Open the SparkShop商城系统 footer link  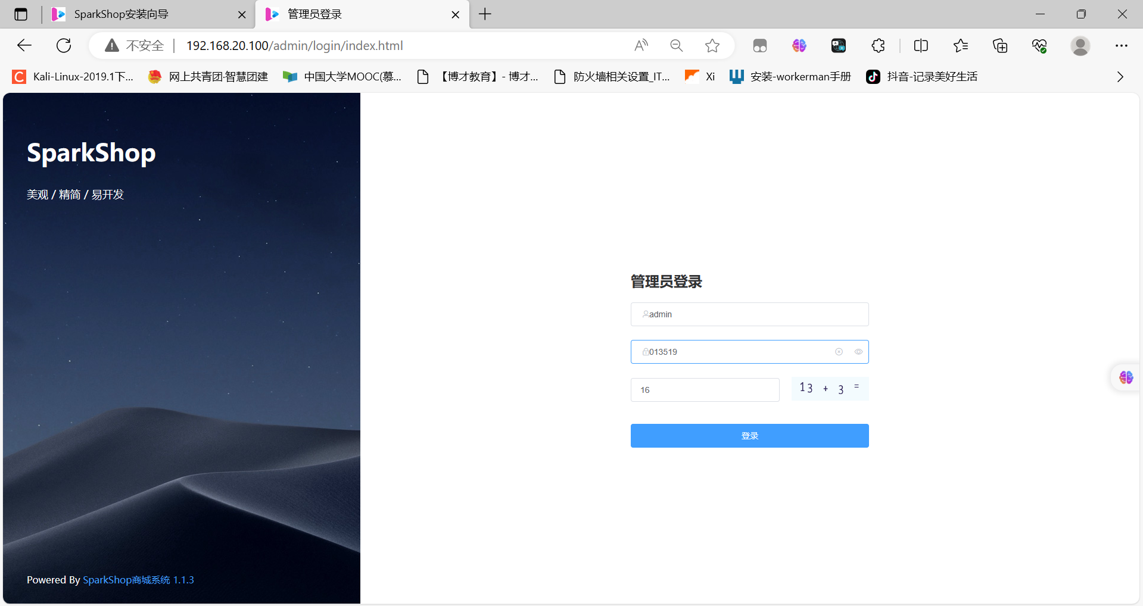point(126,580)
